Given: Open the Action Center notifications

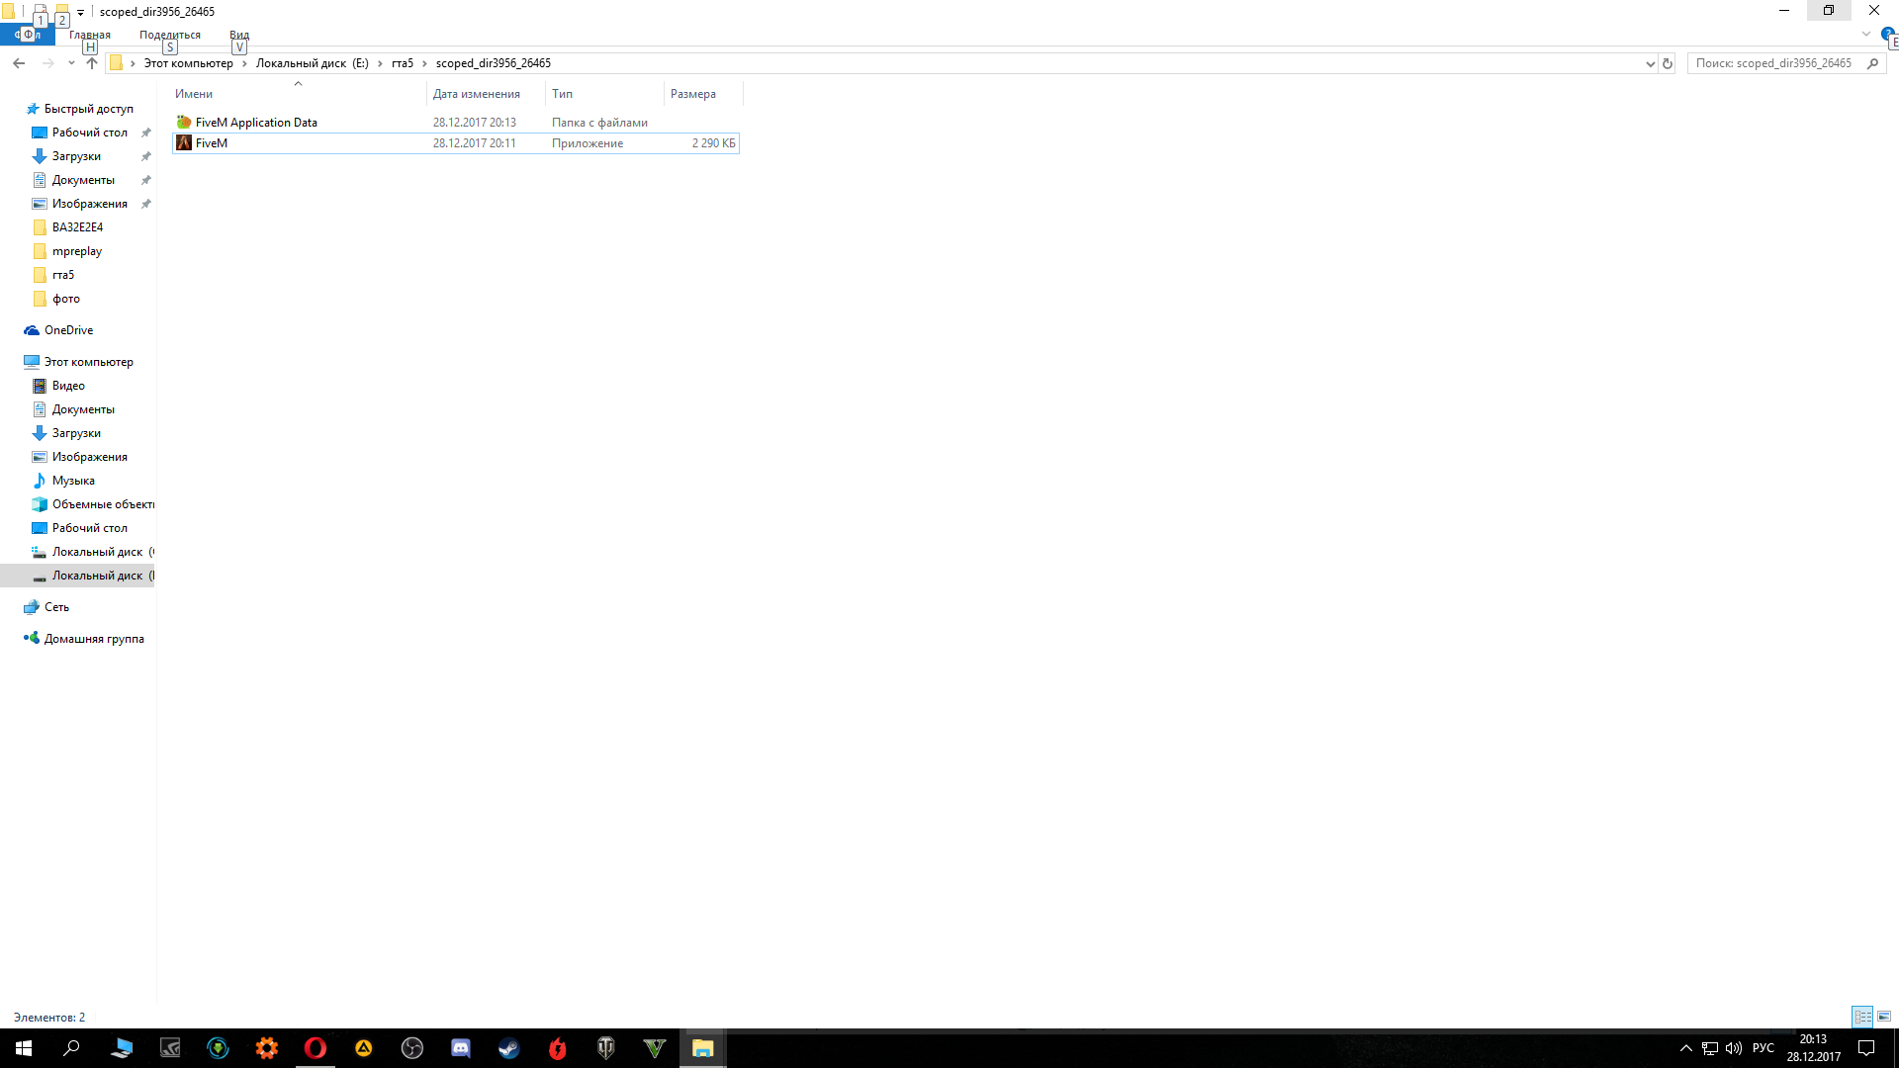Looking at the screenshot, I should pyautogui.click(x=1866, y=1048).
